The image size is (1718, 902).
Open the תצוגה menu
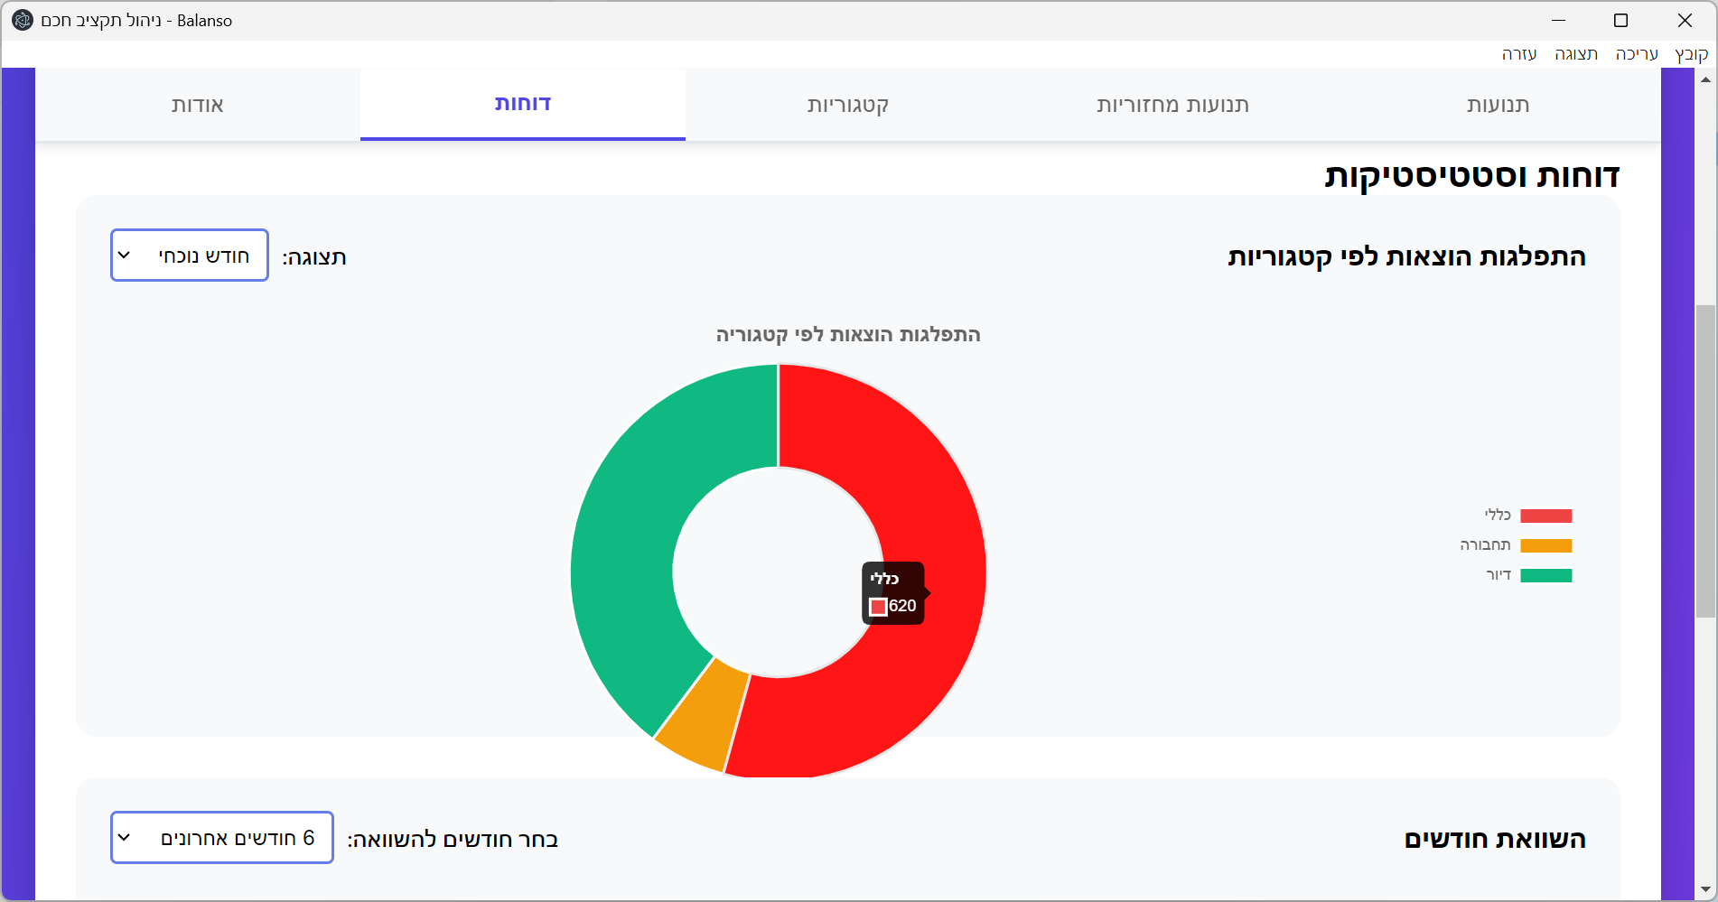[x=1576, y=54]
